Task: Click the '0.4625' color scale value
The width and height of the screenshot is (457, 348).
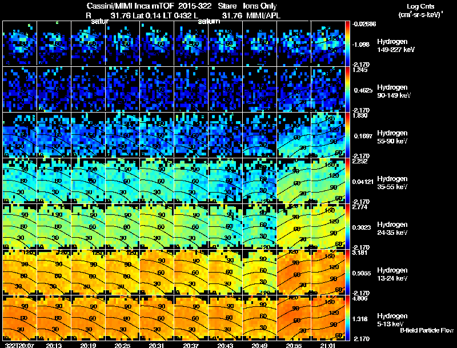Action: pyautogui.click(x=363, y=90)
